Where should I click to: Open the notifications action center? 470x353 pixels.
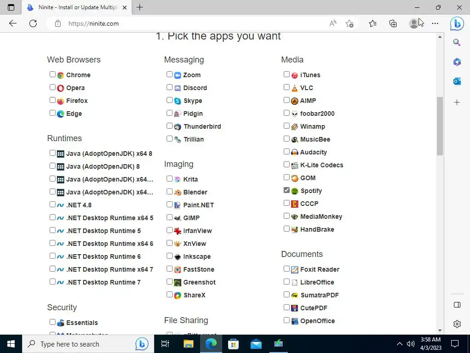click(455, 344)
